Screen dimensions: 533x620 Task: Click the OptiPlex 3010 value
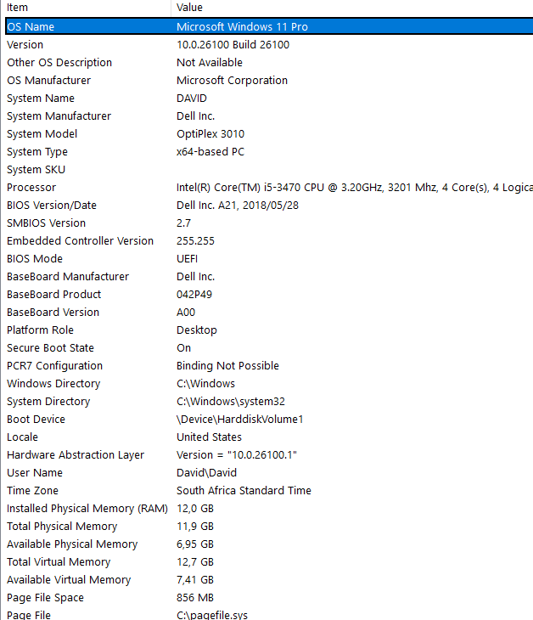[x=210, y=133]
